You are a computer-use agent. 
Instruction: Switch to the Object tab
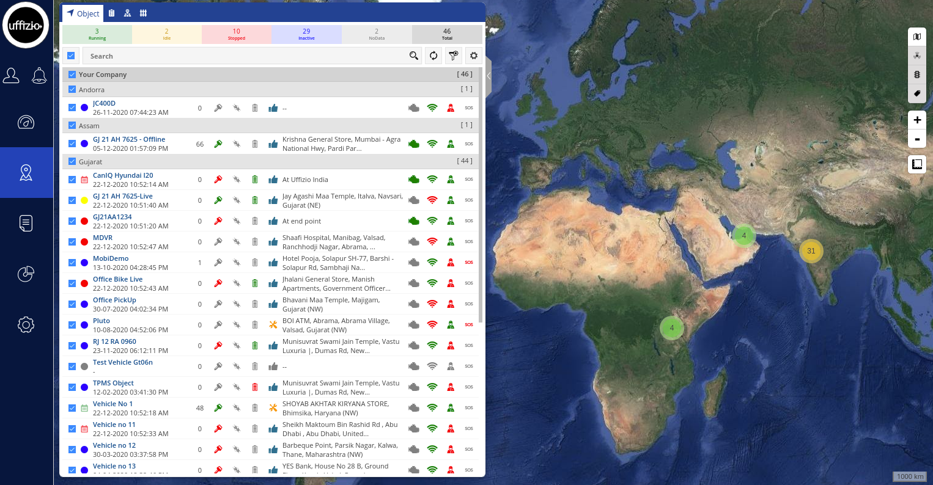[x=83, y=13]
